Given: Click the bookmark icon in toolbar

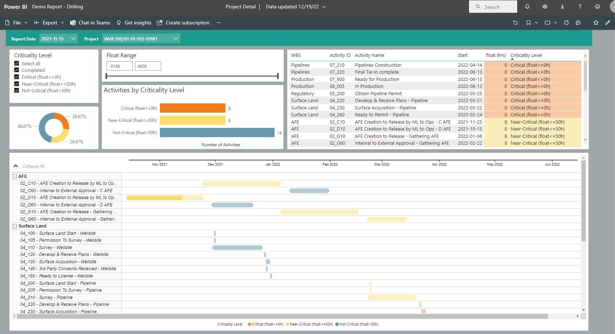Looking at the screenshot, I should click(x=528, y=23).
